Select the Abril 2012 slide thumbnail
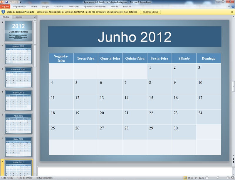This screenshot has width=235, height=180. click(18, 124)
